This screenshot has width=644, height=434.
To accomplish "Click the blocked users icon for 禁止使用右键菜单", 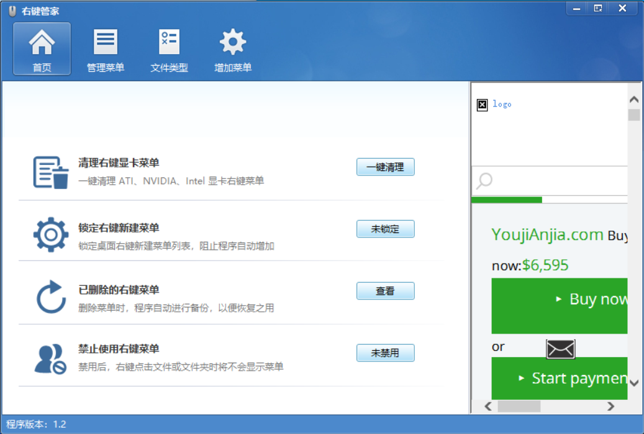I will [50, 358].
